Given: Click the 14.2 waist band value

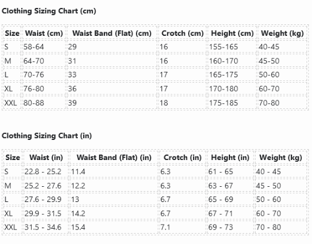Looking at the screenshot, I should pyautogui.click(x=78, y=214).
